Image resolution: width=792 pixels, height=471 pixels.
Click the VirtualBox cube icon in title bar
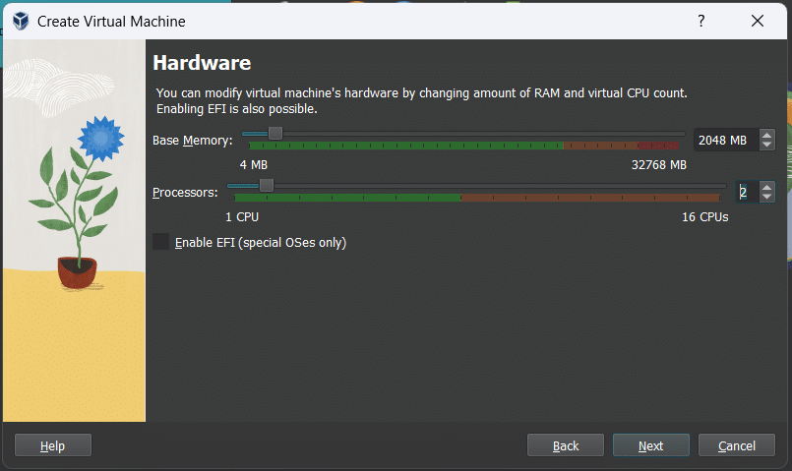[x=20, y=21]
